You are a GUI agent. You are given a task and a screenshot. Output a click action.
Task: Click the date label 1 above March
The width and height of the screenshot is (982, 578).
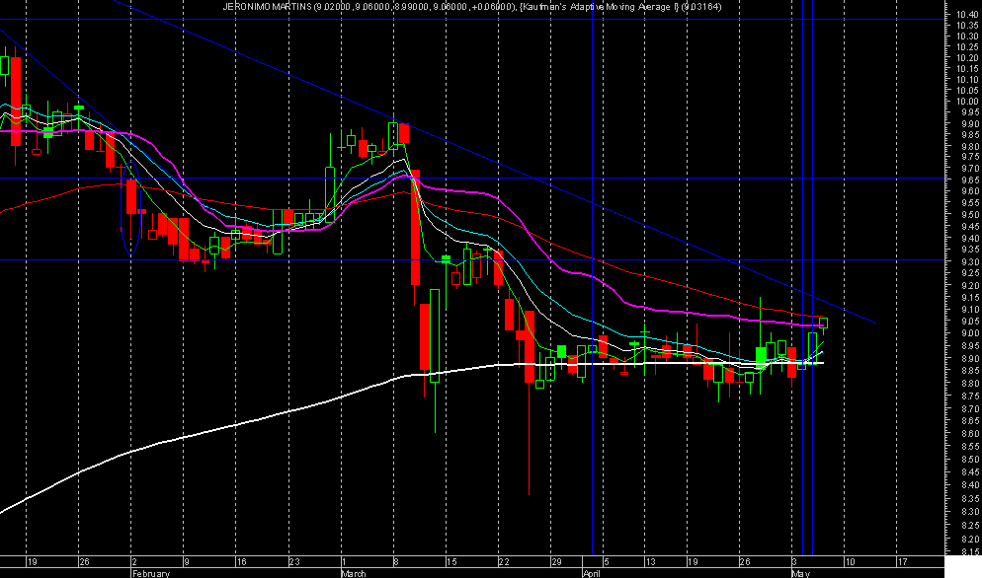tap(344, 562)
